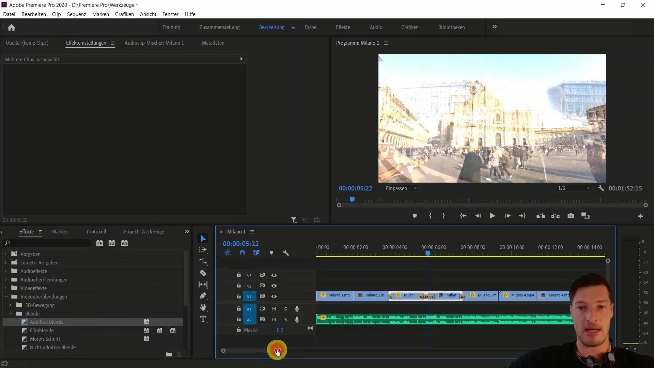Click the filter icon in Effect Controls
Image resolution: width=654 pixels, height=368 pixels.
[x=294, y=220]
